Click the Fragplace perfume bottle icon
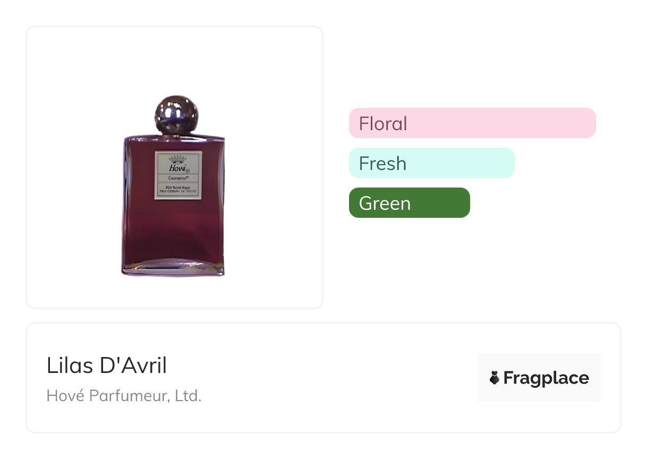This screenshot has height=459, width=647. coord(495,378)
